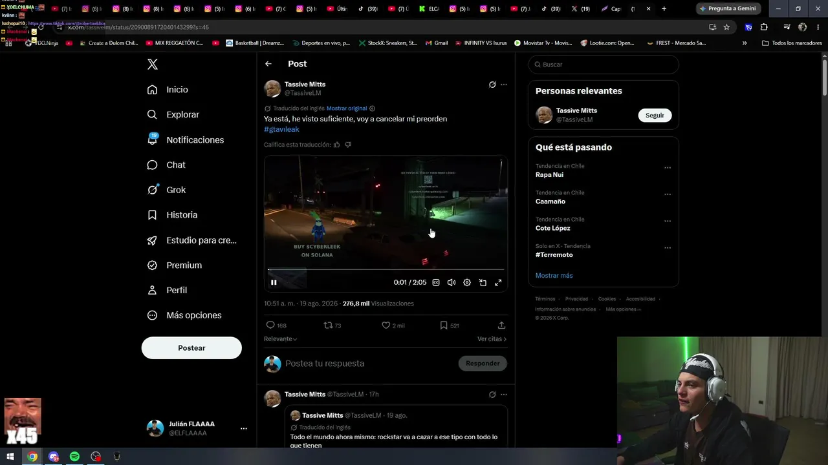This screenshot has height=465, width=828.
Task: Pause the video in the post
Action: point(274,282)
